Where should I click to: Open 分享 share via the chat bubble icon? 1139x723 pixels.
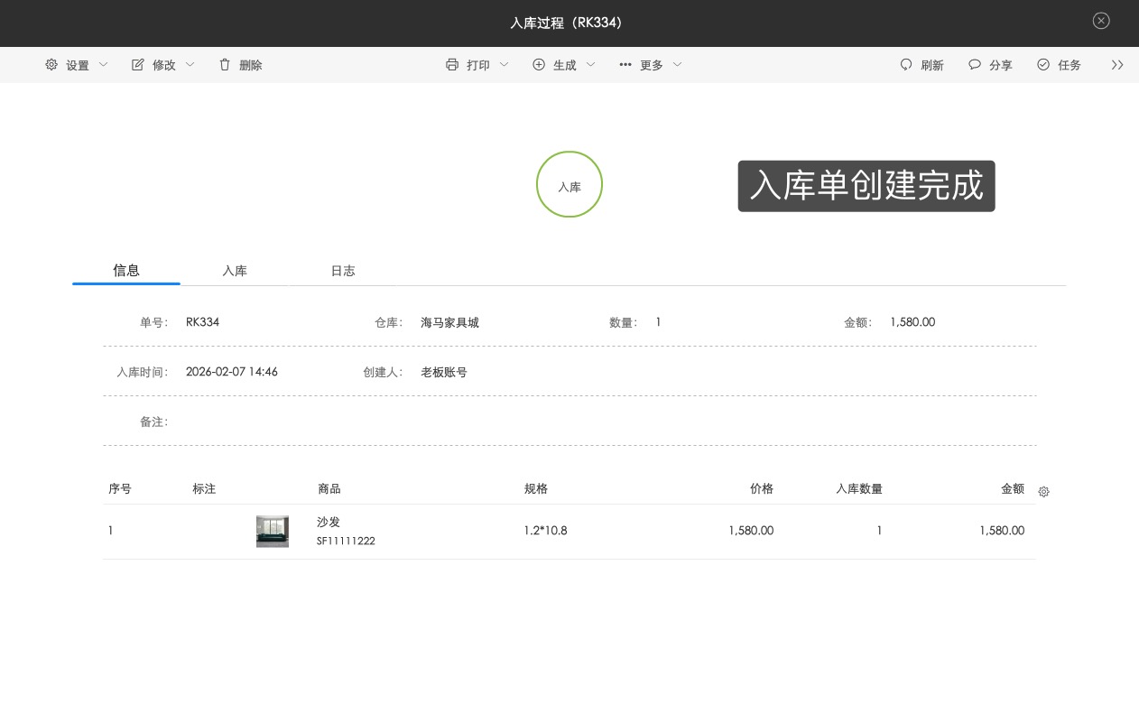(975, 64)
